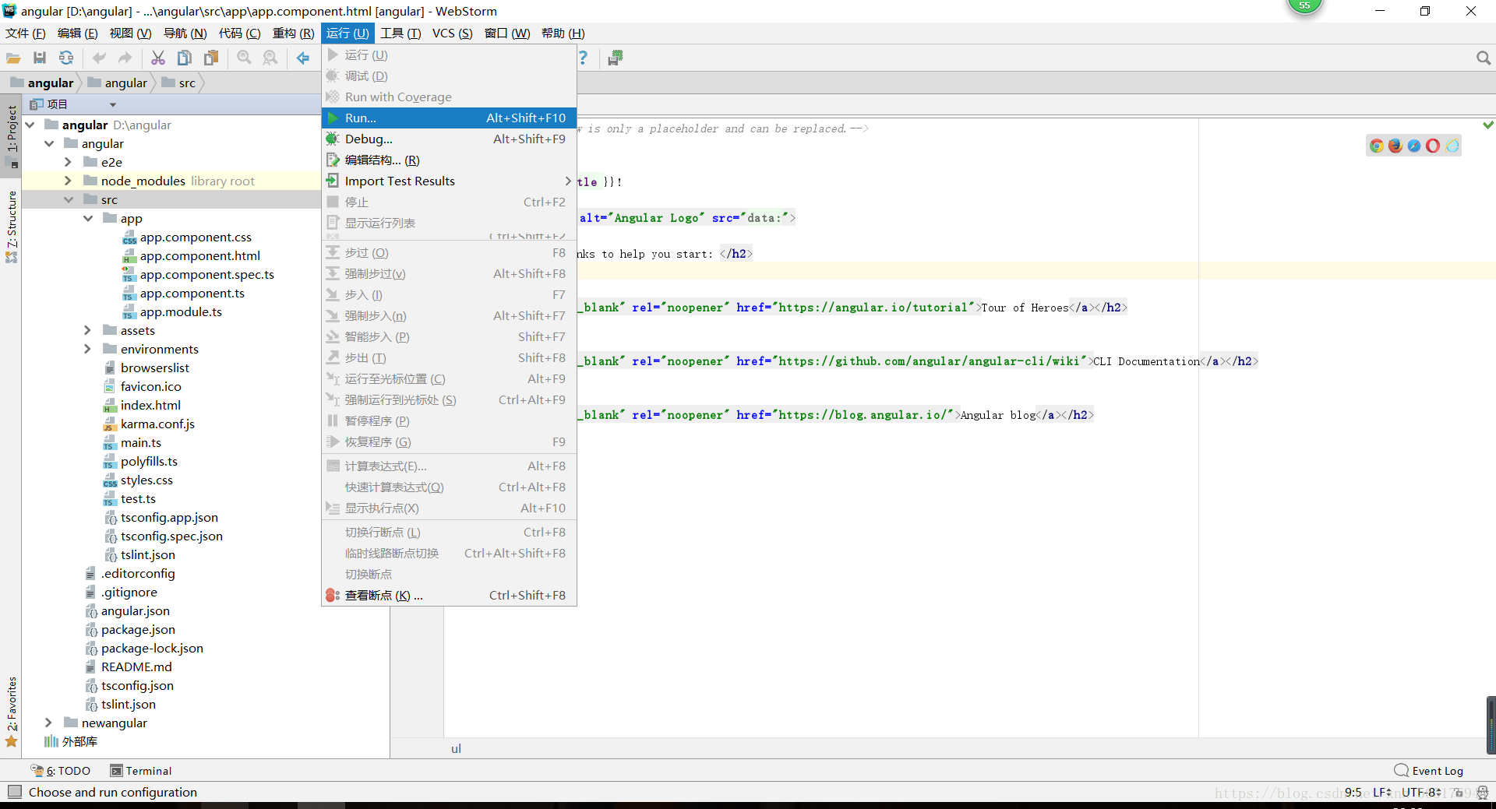
Task: Open the 文件 (F) menu
Action: click(26, 33)
